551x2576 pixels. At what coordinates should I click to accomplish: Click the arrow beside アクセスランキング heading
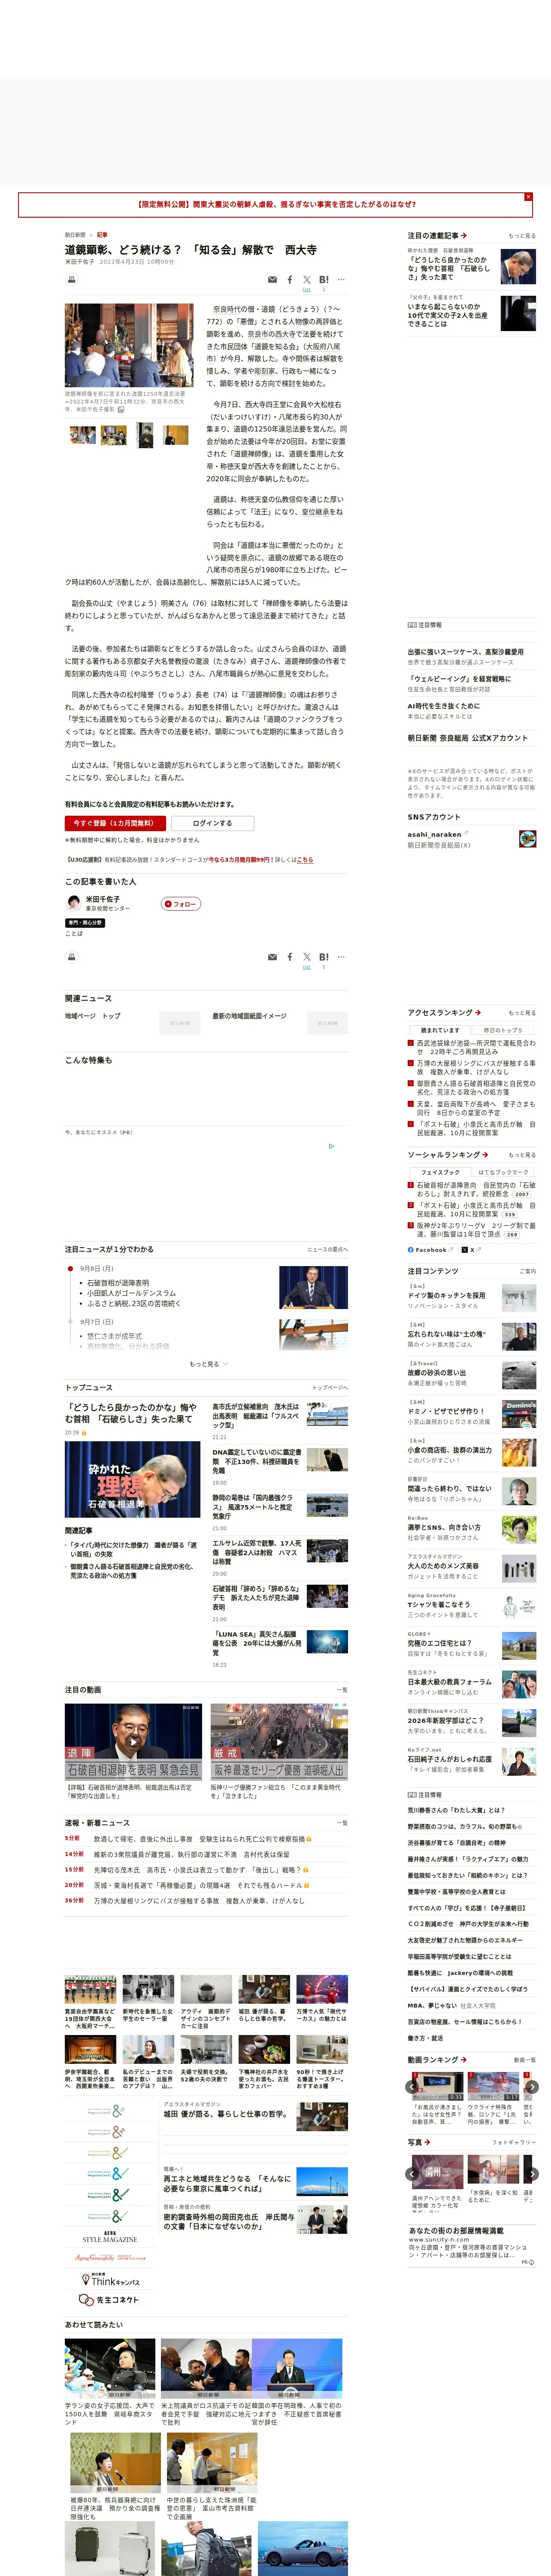[478, 1012]
